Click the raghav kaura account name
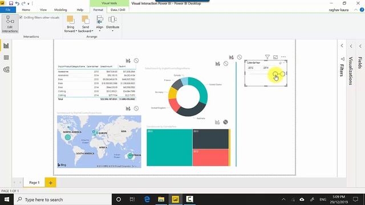This screenshot has width=365, height=205. [x=338, y=10]
